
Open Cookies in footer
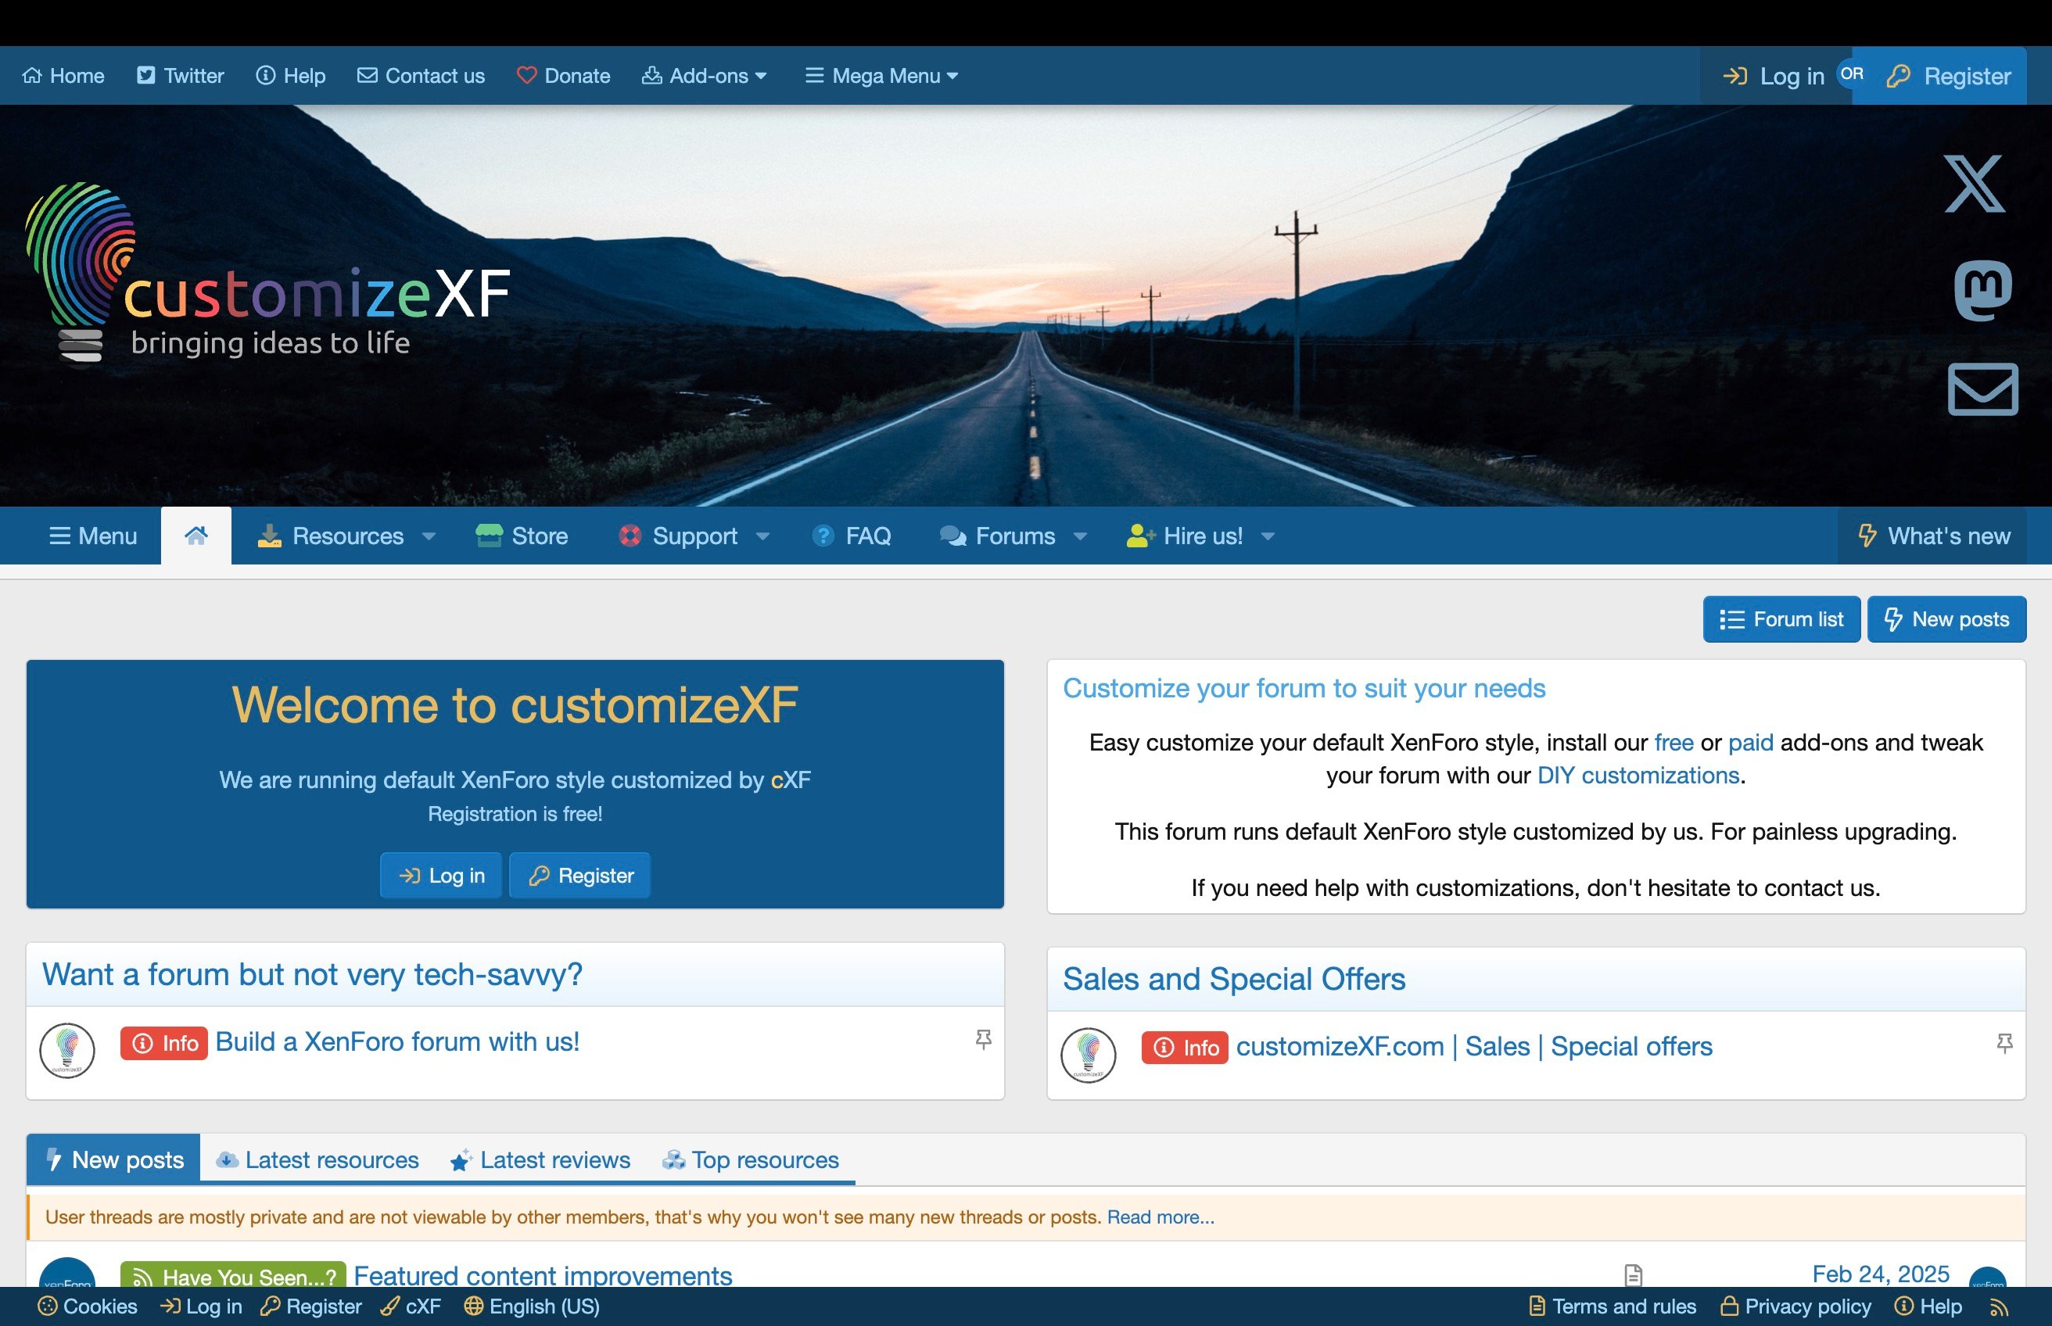coord(87,1307)
